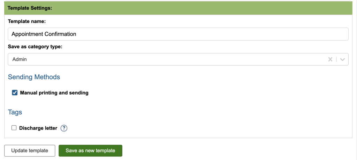Click the Update template button
The height and width of the screenshot is (160, 357).
30,151
